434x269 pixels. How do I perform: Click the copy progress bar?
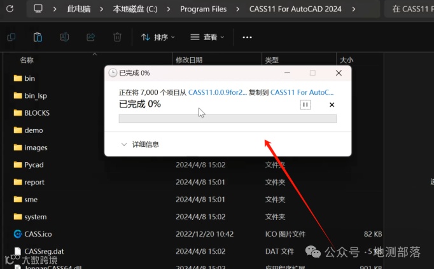click(x=228, y=119)
